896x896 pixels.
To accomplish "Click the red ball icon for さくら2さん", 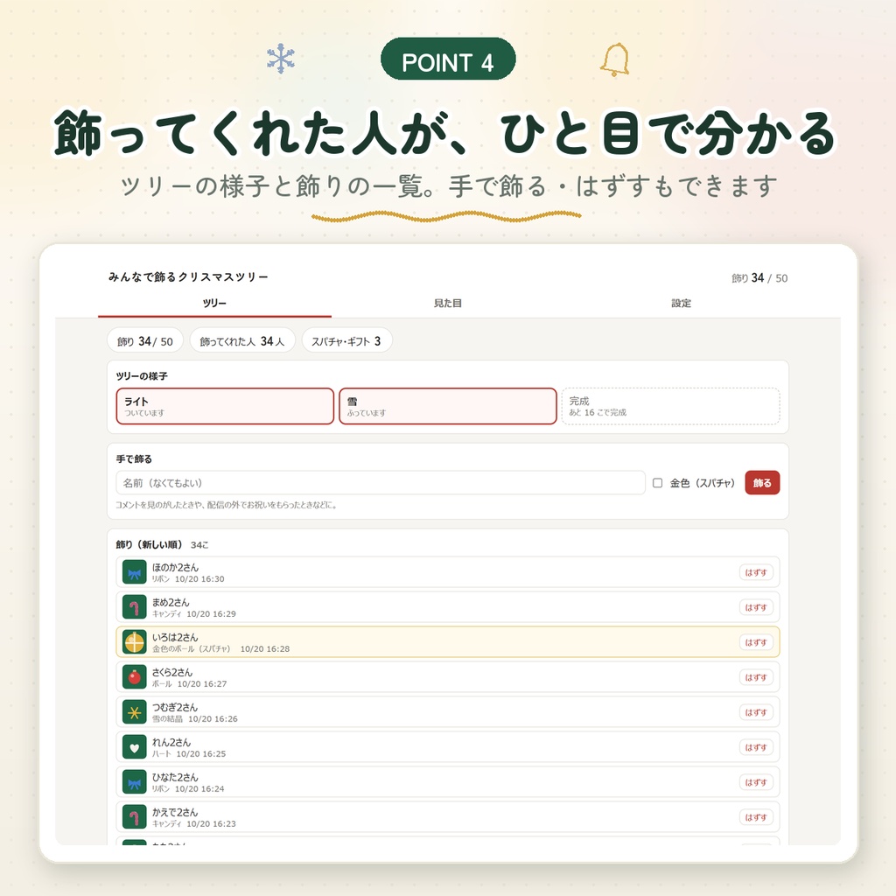I will coord(134,677).
